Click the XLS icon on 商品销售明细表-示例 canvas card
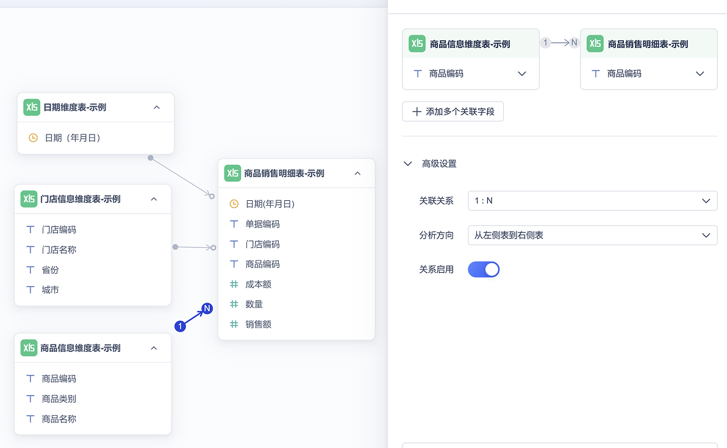This screenshot has width=727, height=448. pyautogui.click(x=232, y=173)
